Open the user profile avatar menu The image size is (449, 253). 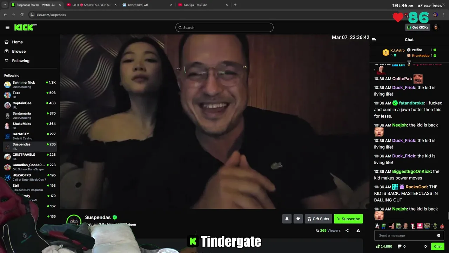436,27
